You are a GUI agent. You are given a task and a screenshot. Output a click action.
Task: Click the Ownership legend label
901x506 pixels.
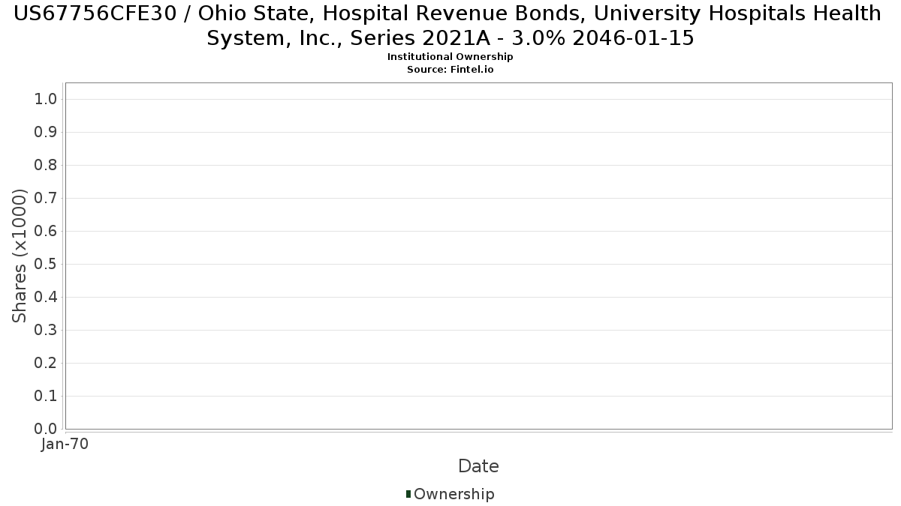[x=454, y=494]
